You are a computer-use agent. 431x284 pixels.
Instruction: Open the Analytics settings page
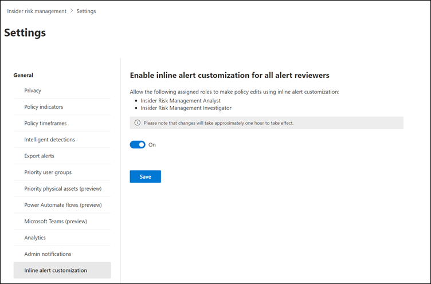tap(35, 238)
